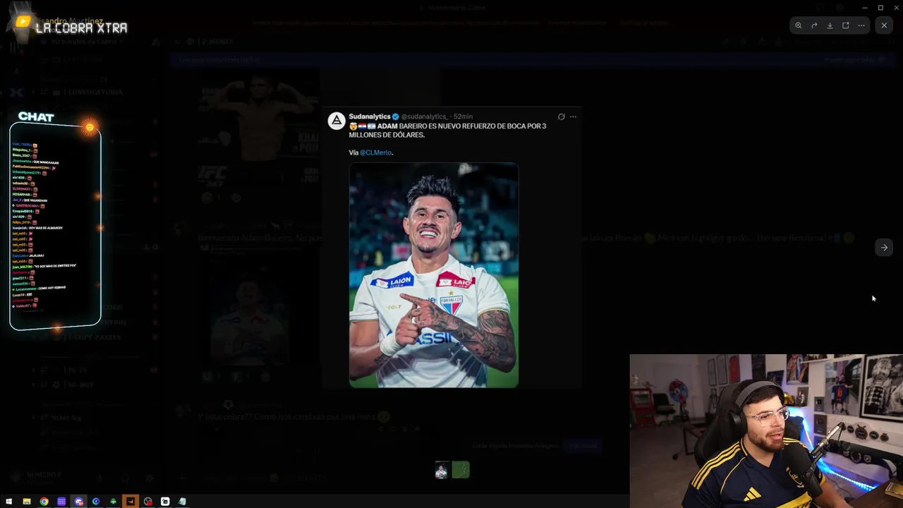Open the notepad app in taskbar
903x508 pixels.
[182, 502]
